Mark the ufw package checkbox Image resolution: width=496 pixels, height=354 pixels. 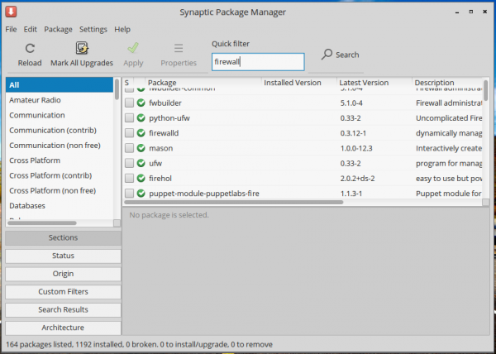click(129, 163)
